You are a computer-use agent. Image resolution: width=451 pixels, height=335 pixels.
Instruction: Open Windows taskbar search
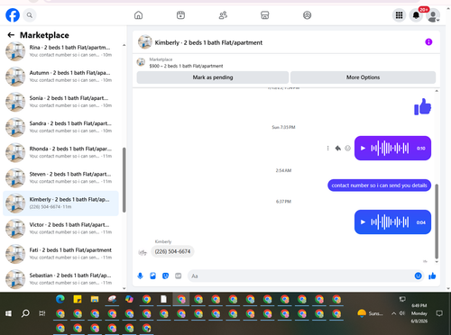tap(25, 313)
